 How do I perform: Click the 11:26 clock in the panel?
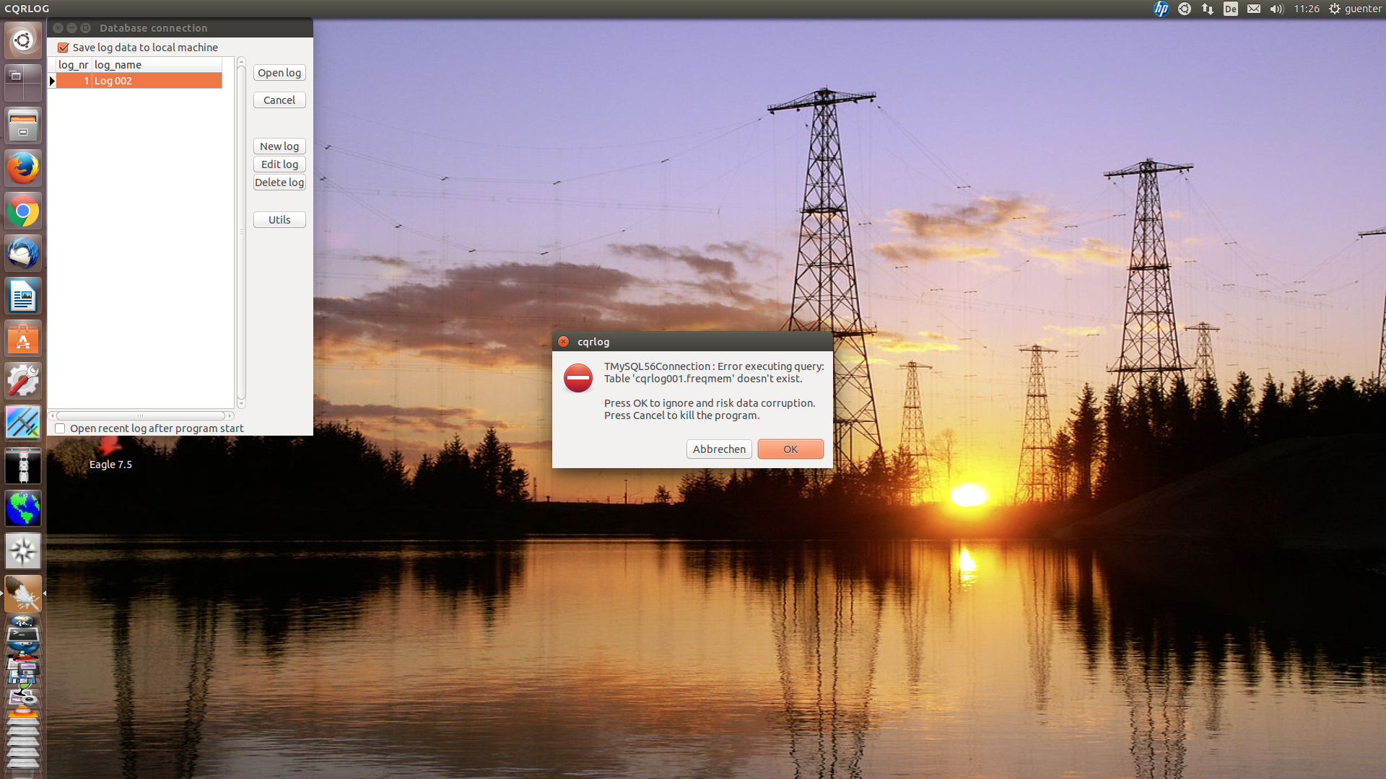[1307, 9]
